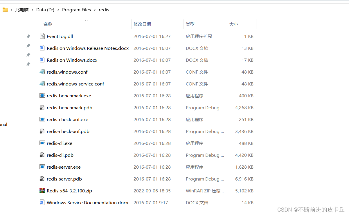Viewport: 349px width, 215px height.
Task: Click the pin icon beside the Release Notes row
Action: tap(28, 45)
